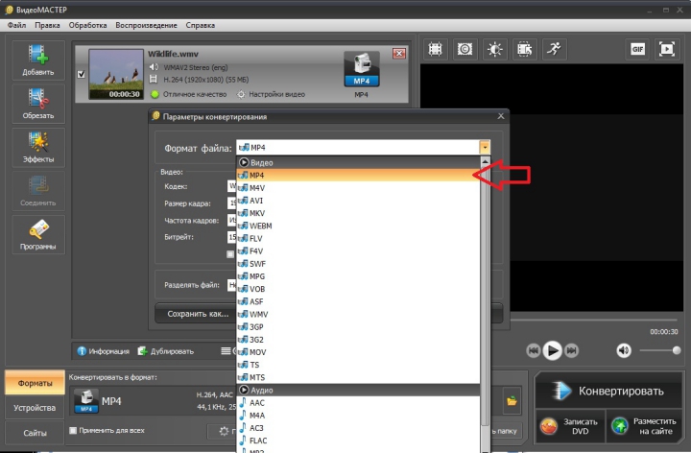Click the Соединить (join) icon
This screenshot has width=691, height=453.
click(x=38, y=191)
